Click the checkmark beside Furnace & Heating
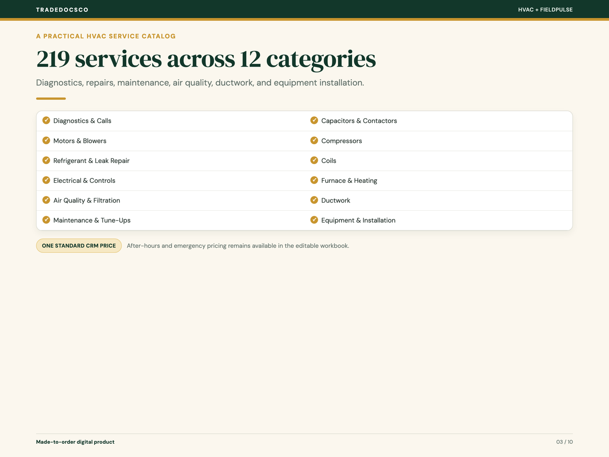609x457 pixels. tap(314, 180)
